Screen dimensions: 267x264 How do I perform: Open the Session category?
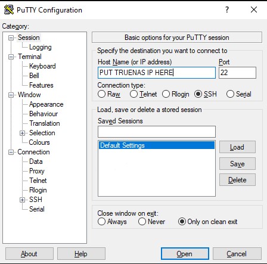29,38
